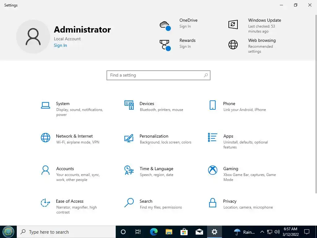Click the volume speaker tray icon
Screen dimensions: 317x238
pos(277,232)
